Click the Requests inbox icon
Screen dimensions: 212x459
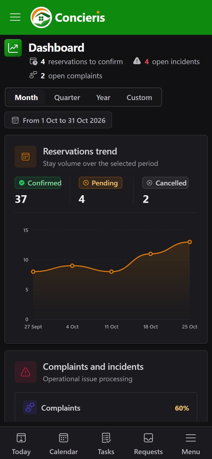click(x=148, y=438)
